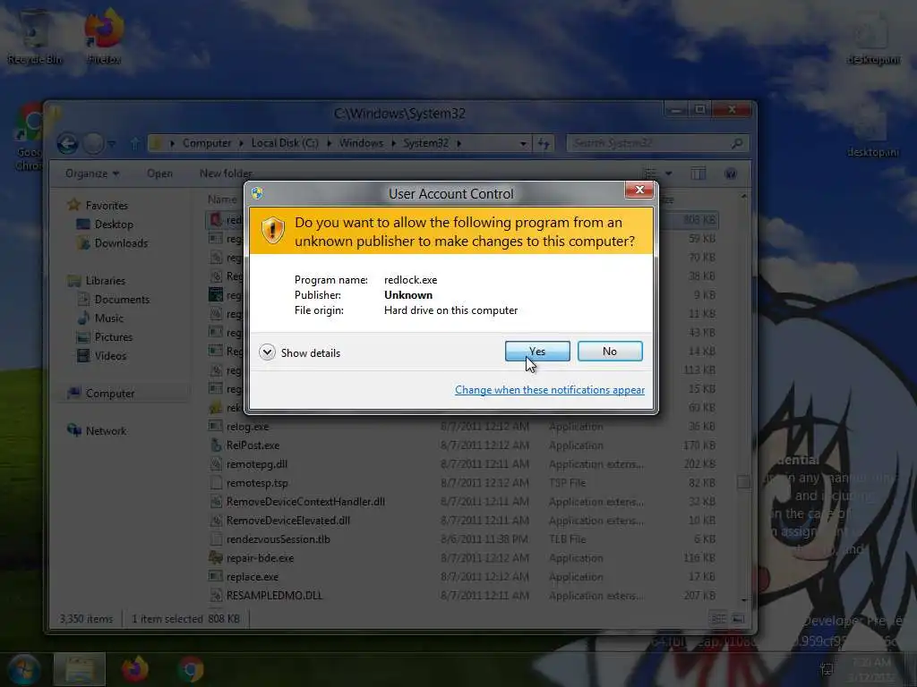Click the Explorer Forward arrow button
The image size is (917, 687).
(93, 143)
